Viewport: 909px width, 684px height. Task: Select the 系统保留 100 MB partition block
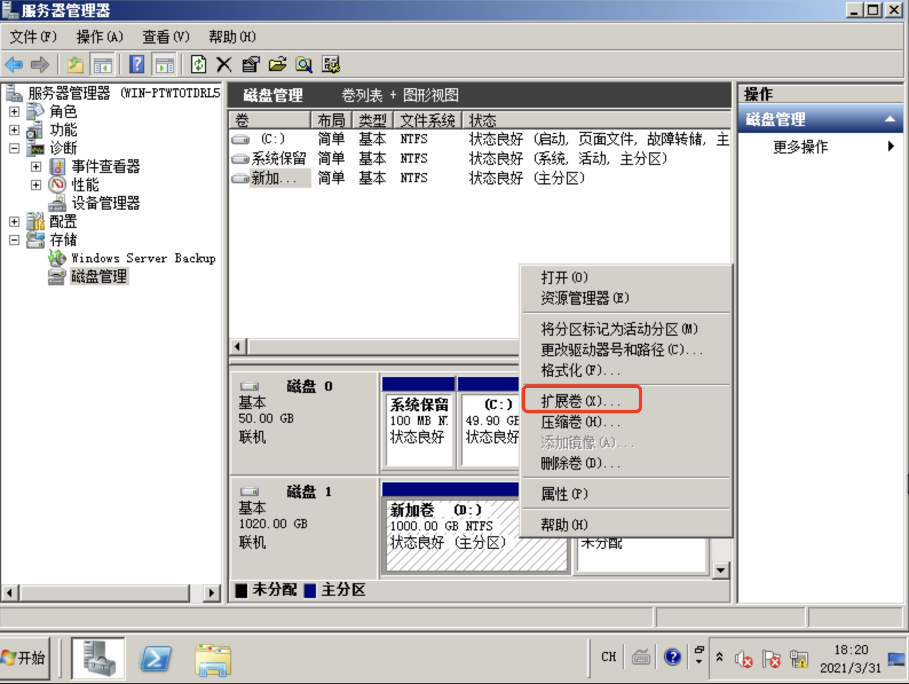pos(419,422)
